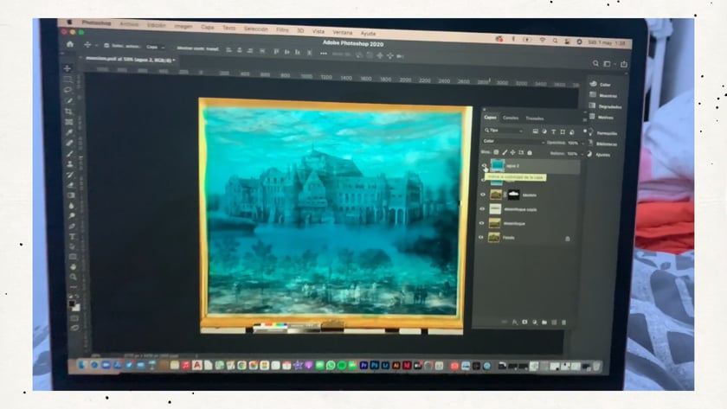Screen dimensions: 727x409
Task: Select the Clone Stamp tool
Action: 70,164
